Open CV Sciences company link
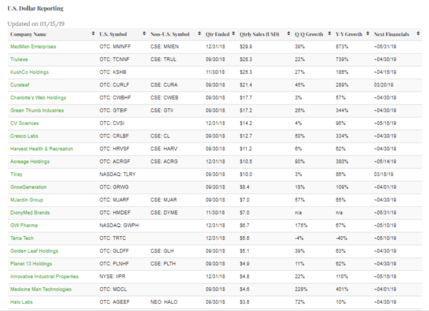Screen dimensions: 429x311 pos(24,123)
